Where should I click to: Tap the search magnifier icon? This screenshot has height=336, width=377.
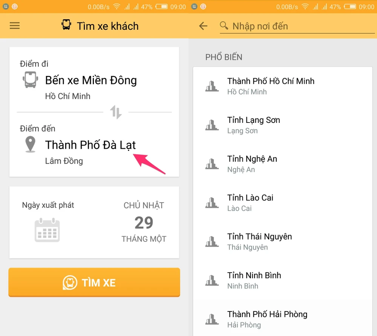224,25
